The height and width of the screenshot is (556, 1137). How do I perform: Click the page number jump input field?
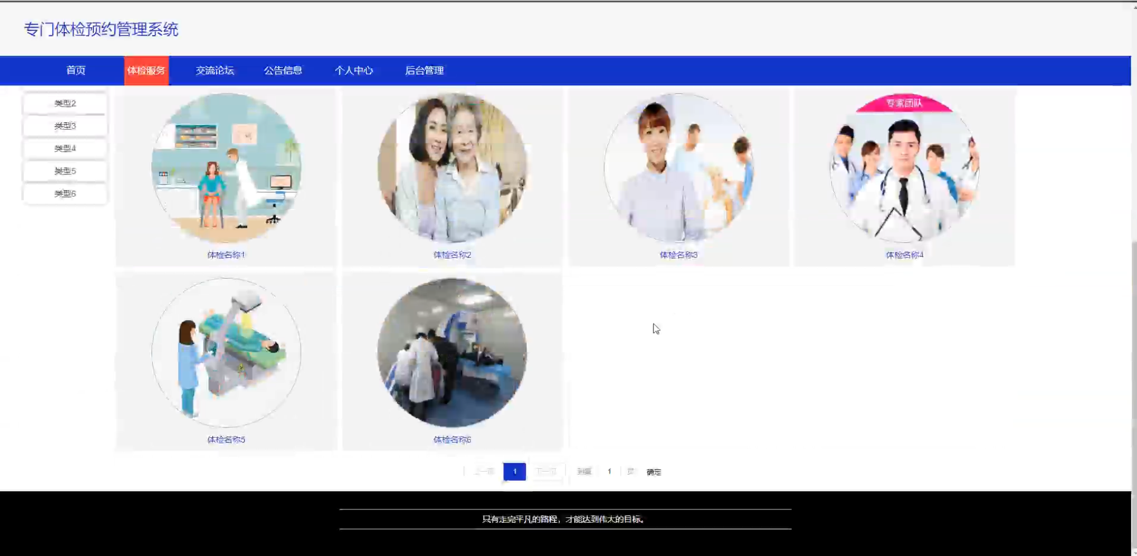[x=609, y=471]
